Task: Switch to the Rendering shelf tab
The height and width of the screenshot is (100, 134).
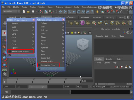Action: coord(110,17)
